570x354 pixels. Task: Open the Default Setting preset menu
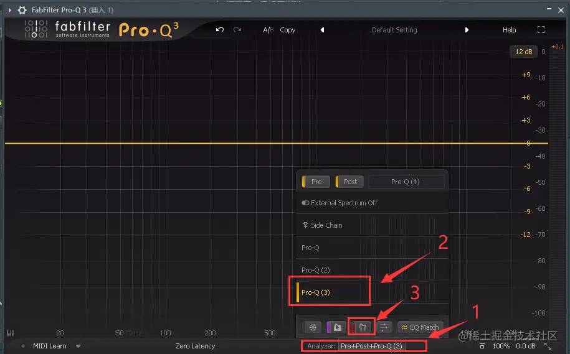click(394, 30)
